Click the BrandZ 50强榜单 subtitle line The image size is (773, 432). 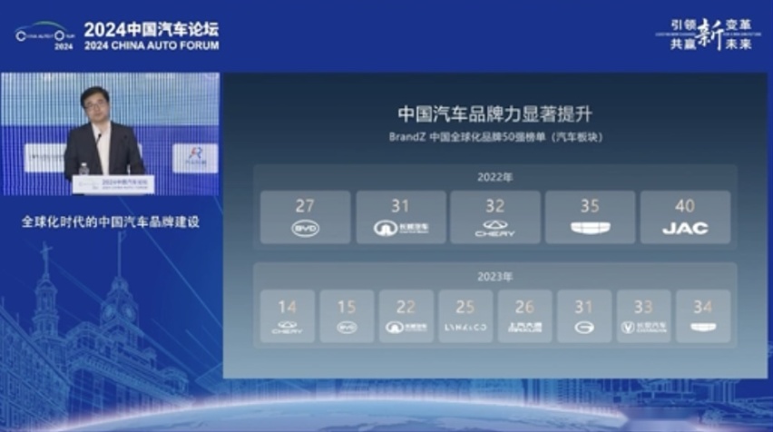click(495, 137)
